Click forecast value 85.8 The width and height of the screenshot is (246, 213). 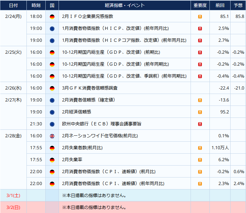pos(240,16)
